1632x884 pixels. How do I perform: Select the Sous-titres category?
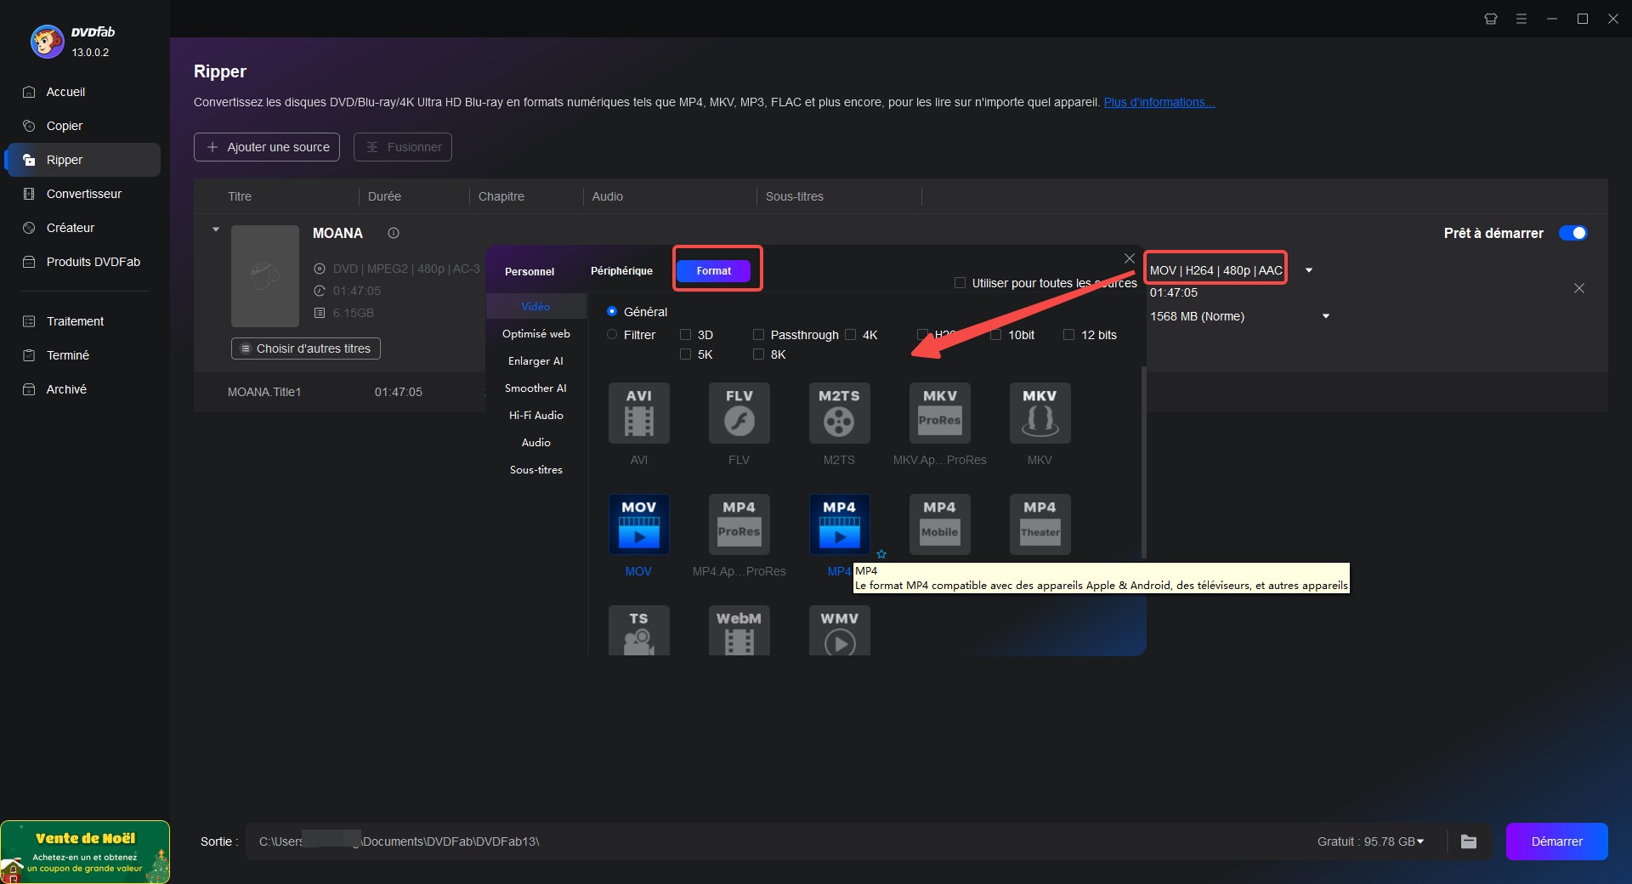point(536,470)
